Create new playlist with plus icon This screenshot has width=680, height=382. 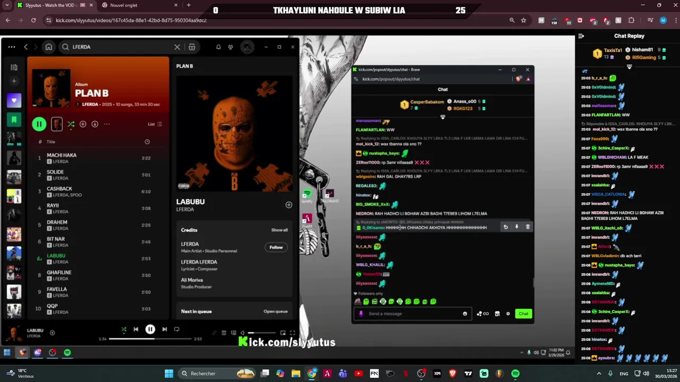point(14,81)
